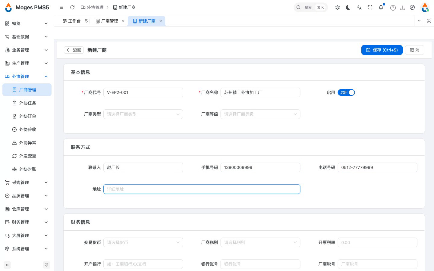Open the 厂商税别 dropdown
This screenshot has width=434, height=271.
point(260,242)
